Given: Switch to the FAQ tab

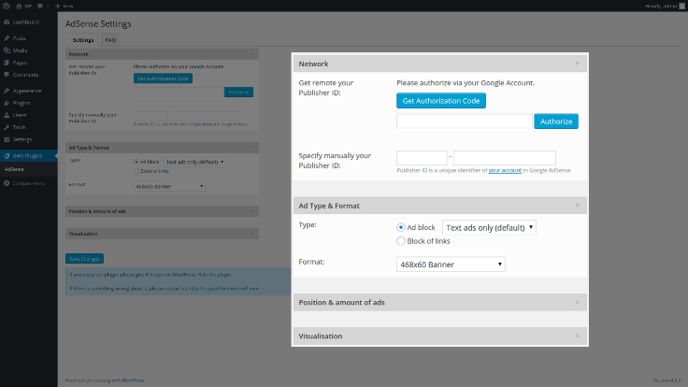Looking at the screenshot, I should pyautogui.click(x=110, y=40).
